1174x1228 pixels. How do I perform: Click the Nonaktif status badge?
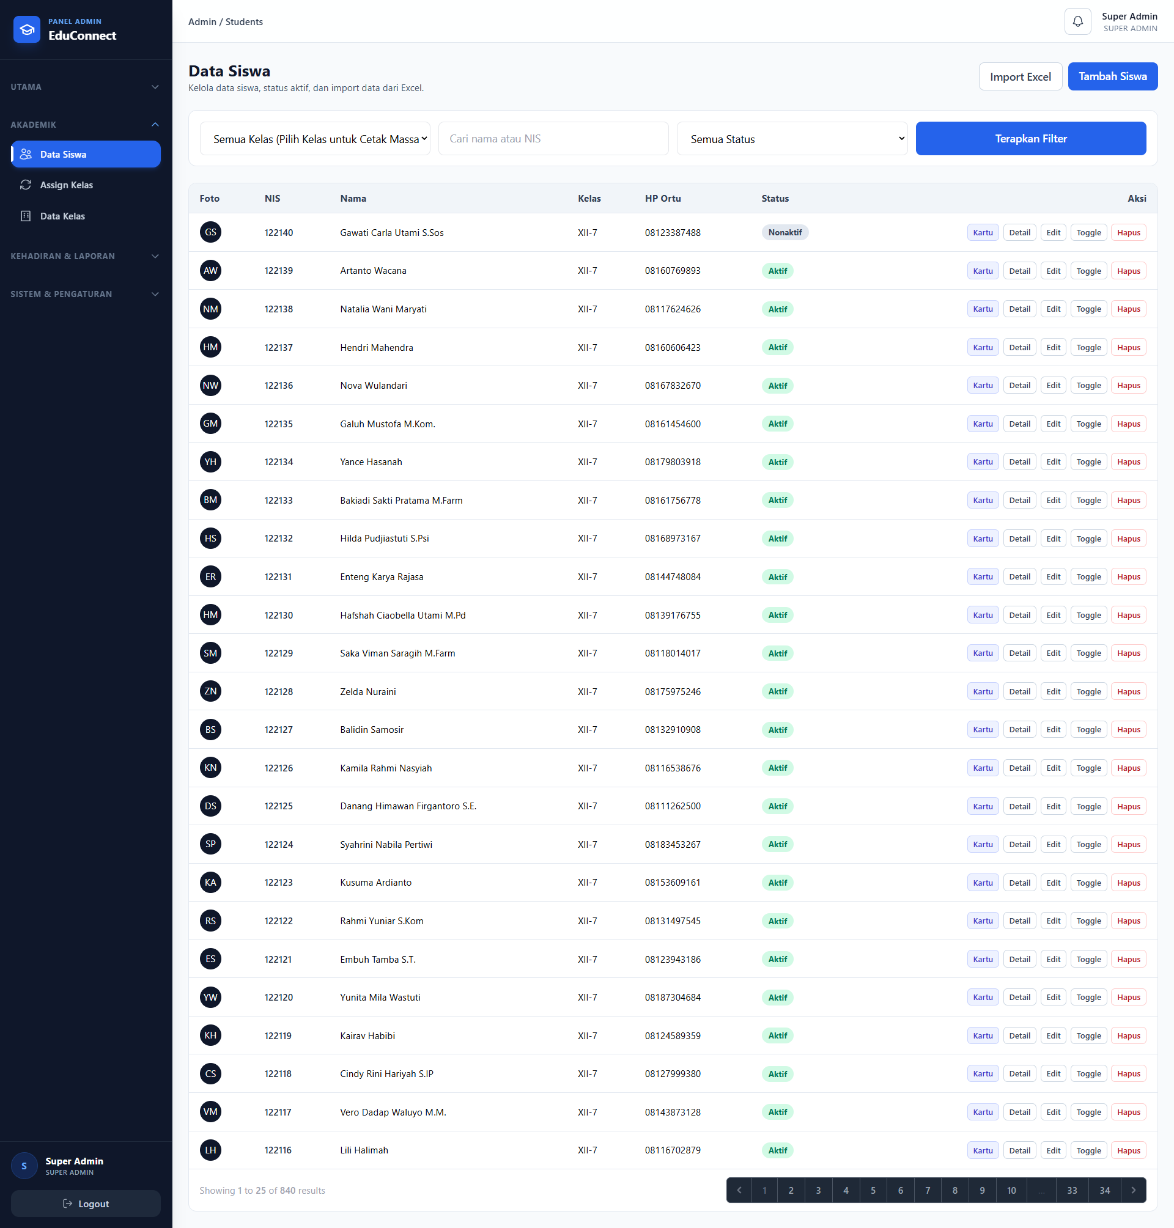click(785, 232)
